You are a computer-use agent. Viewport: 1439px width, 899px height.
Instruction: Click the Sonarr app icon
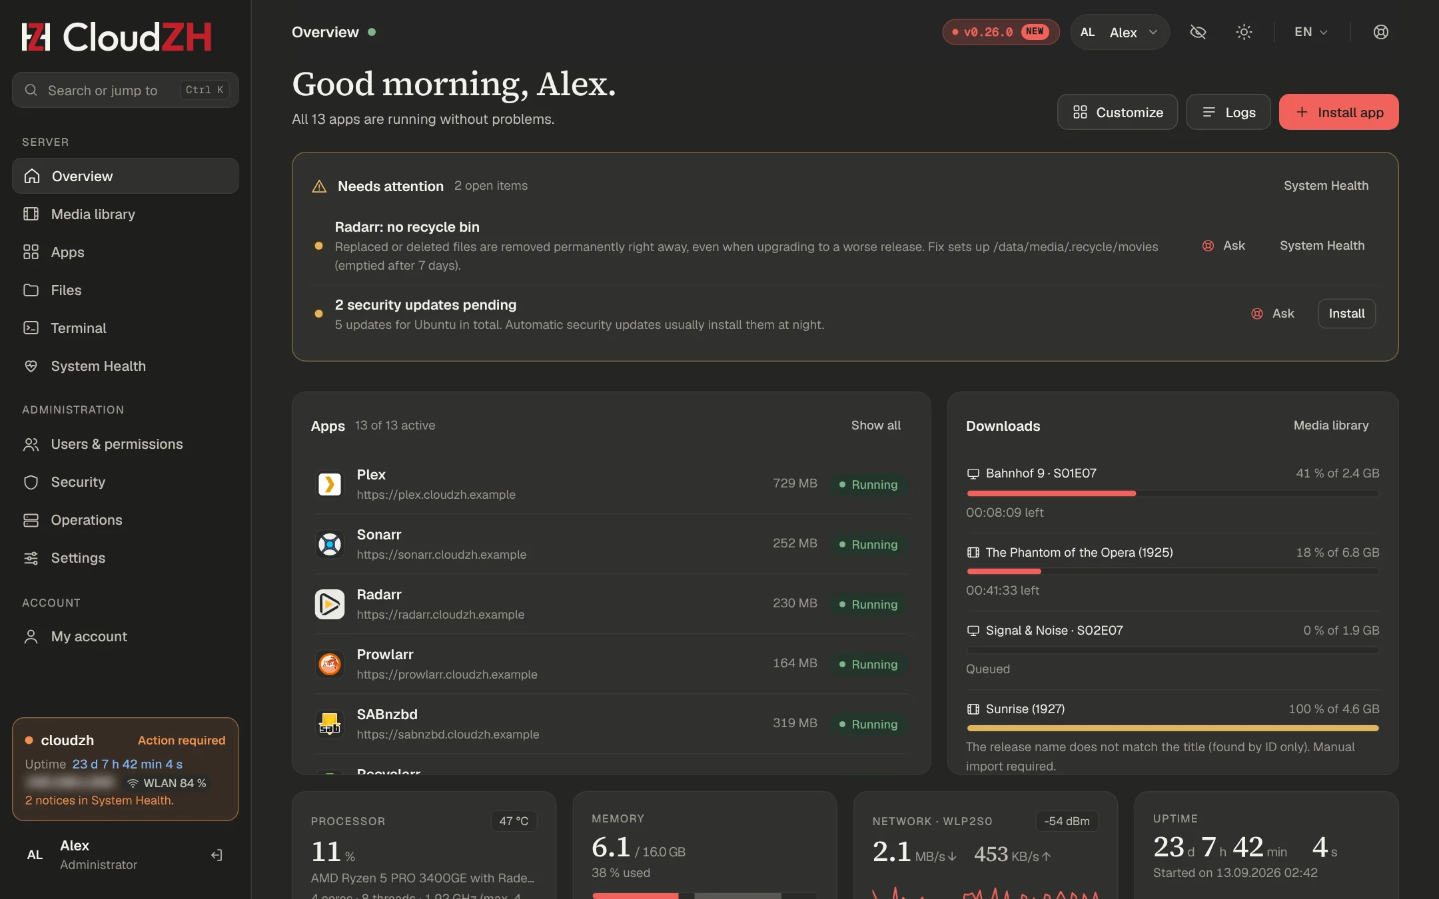330,544
